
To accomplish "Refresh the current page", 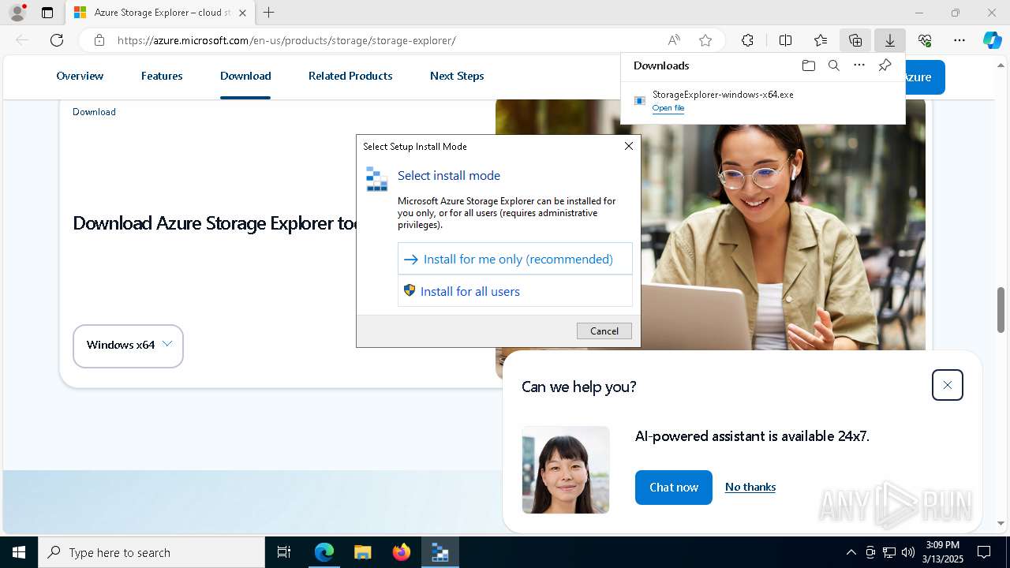I will pyautogui.click(x=57, y=40).
